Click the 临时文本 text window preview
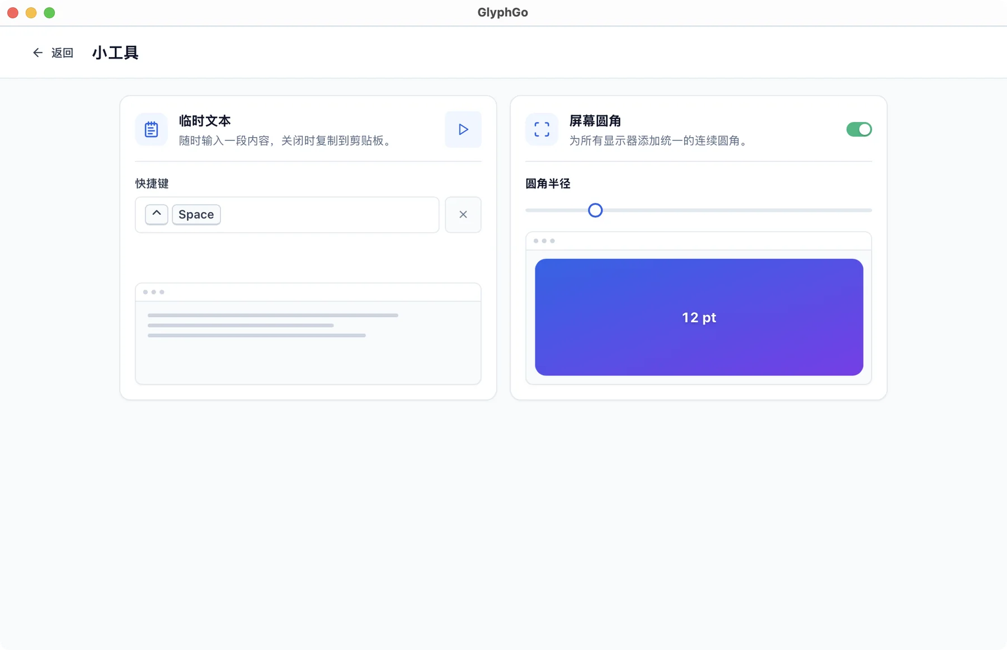 point(308,334)
